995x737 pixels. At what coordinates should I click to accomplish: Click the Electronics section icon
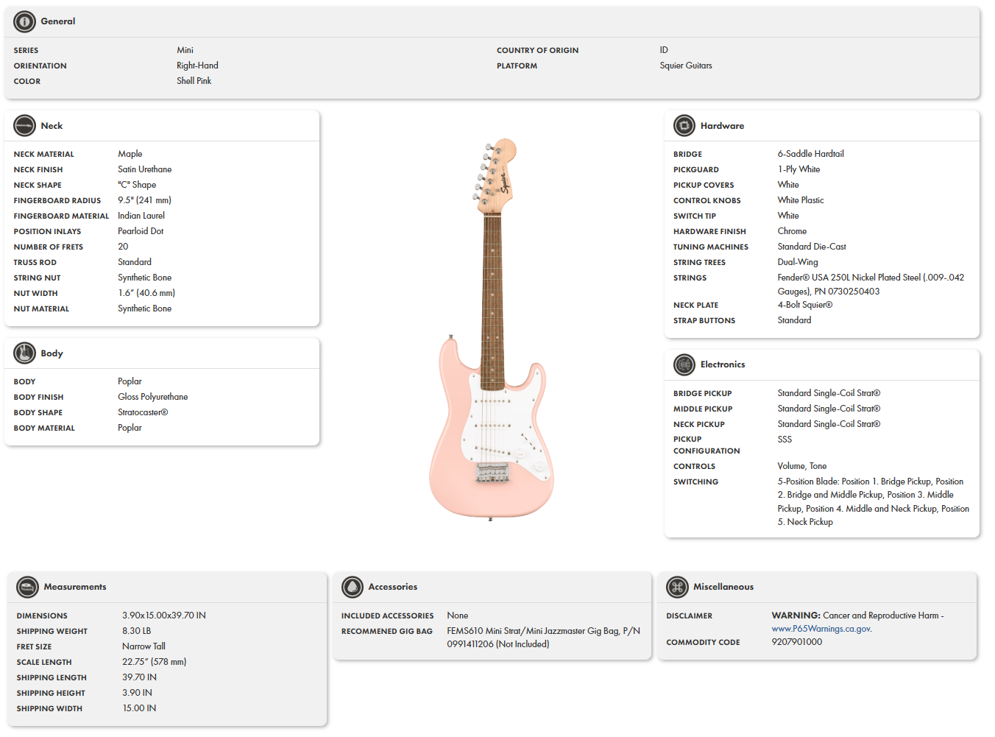tap(684, 364)
